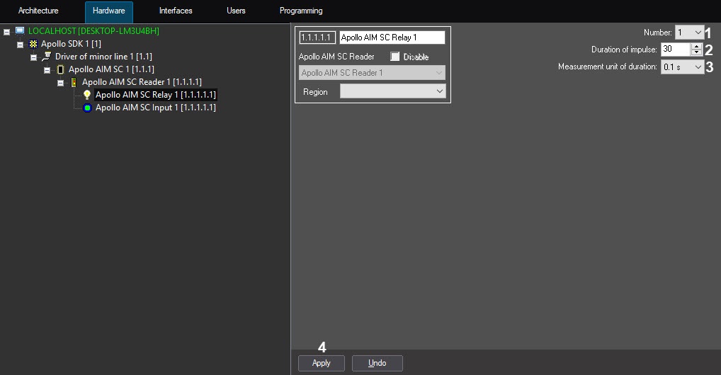Click the Driver of minor line icon
This screenshot has height=375, width=721.
pos(47,57)
